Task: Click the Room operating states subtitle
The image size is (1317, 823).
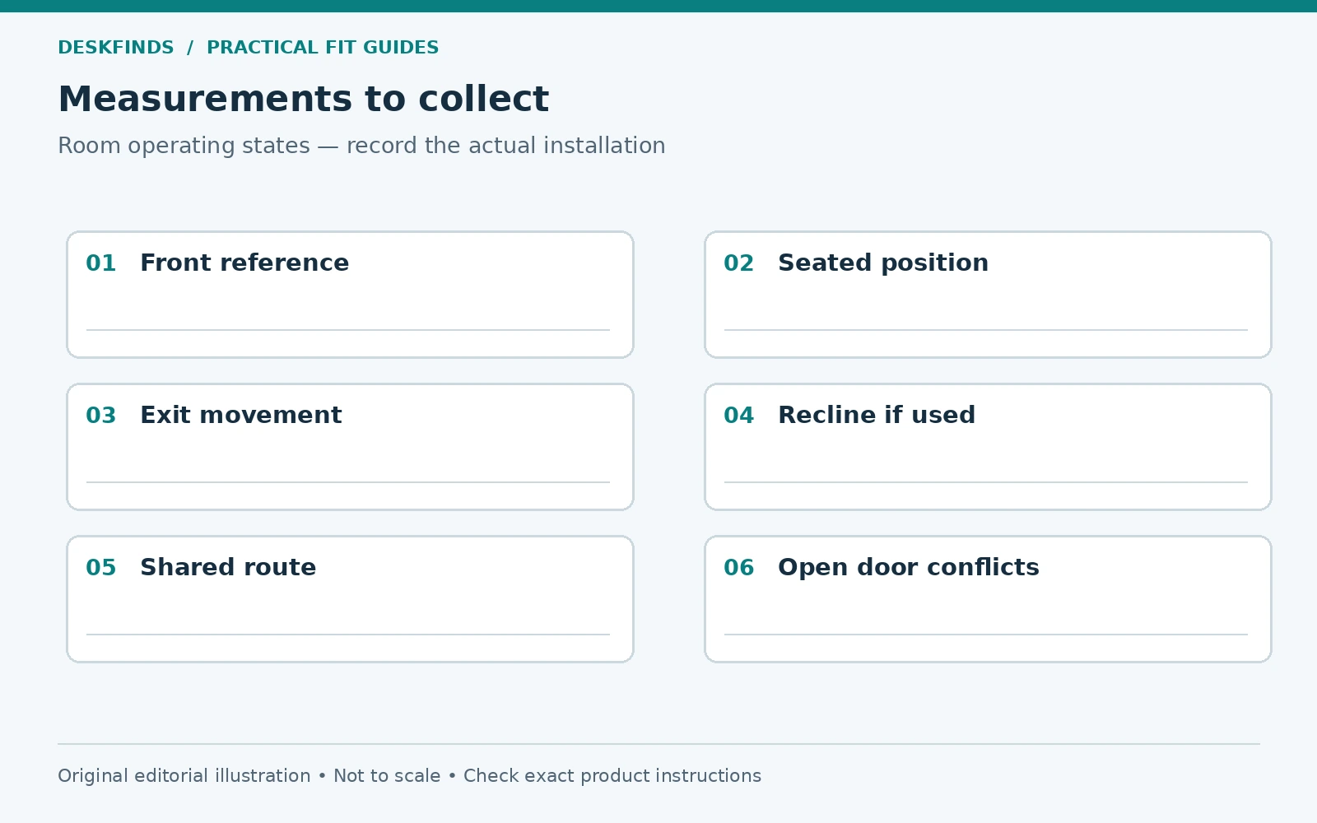Action: [x=361, y=146]
